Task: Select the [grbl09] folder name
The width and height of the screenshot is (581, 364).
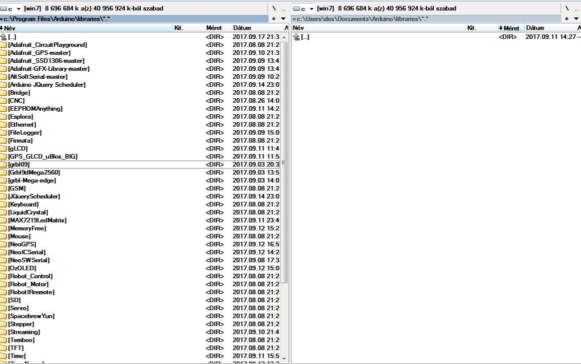Action: 19,165
